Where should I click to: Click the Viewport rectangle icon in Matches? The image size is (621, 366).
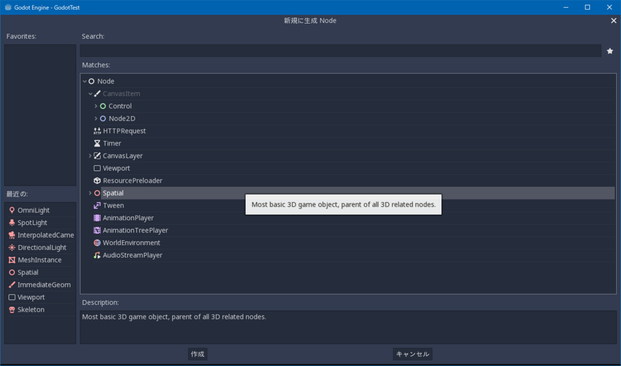click(97, 168)
